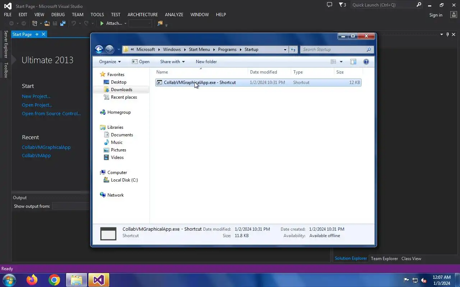Open the ANALYZE menu

(174, 15)
